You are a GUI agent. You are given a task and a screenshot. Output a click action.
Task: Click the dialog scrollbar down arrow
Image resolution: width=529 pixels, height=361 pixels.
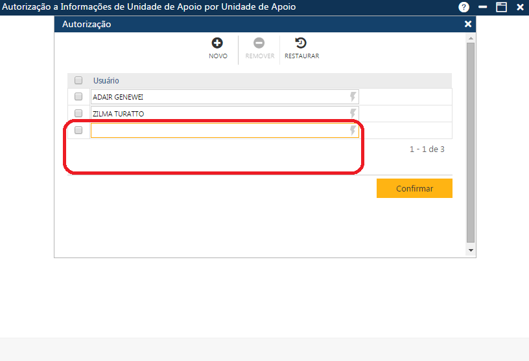pos(471,250)
